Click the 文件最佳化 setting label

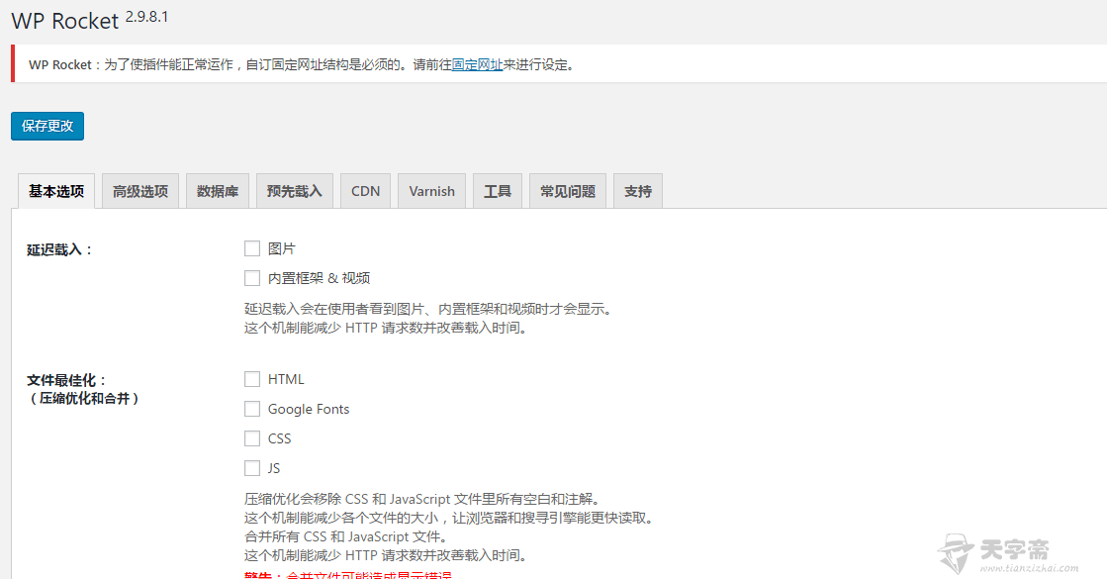tap(66, 381)
